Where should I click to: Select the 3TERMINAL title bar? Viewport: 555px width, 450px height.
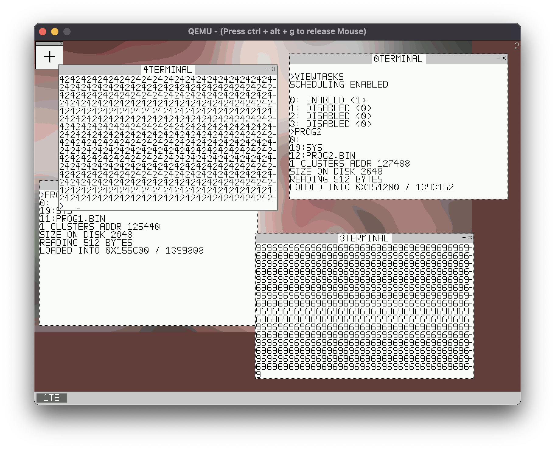364,238
